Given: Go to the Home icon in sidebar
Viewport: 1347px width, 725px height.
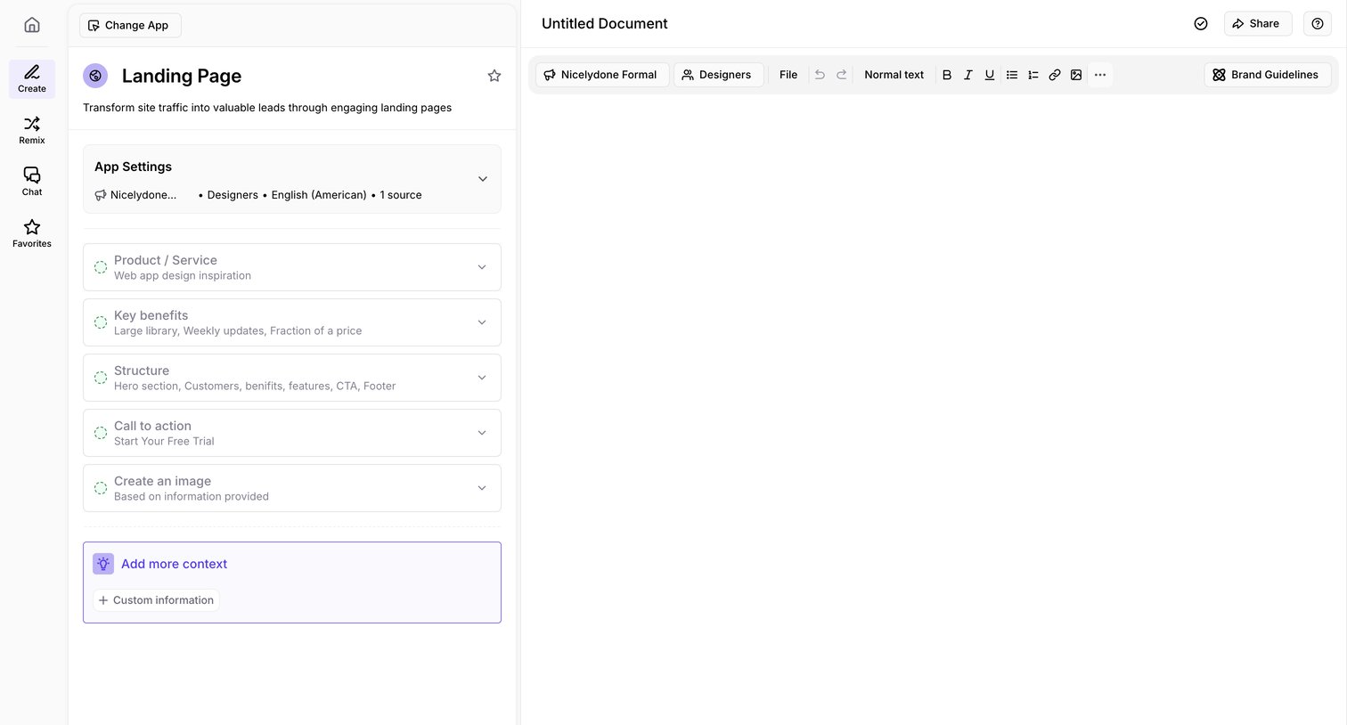Looking at the screenshot, I should [32, 25].
